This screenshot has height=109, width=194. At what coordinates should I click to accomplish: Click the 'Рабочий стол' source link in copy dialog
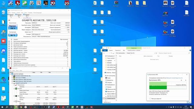pos(170,78)
